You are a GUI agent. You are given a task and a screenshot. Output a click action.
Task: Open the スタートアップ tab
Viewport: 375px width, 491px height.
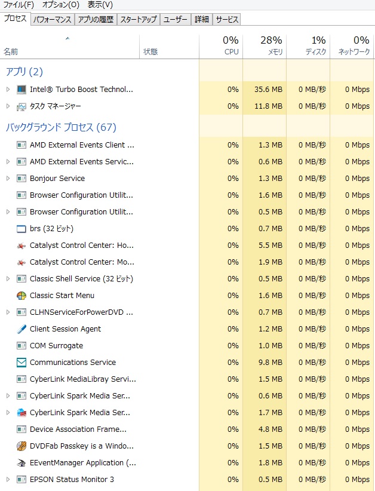138,19
